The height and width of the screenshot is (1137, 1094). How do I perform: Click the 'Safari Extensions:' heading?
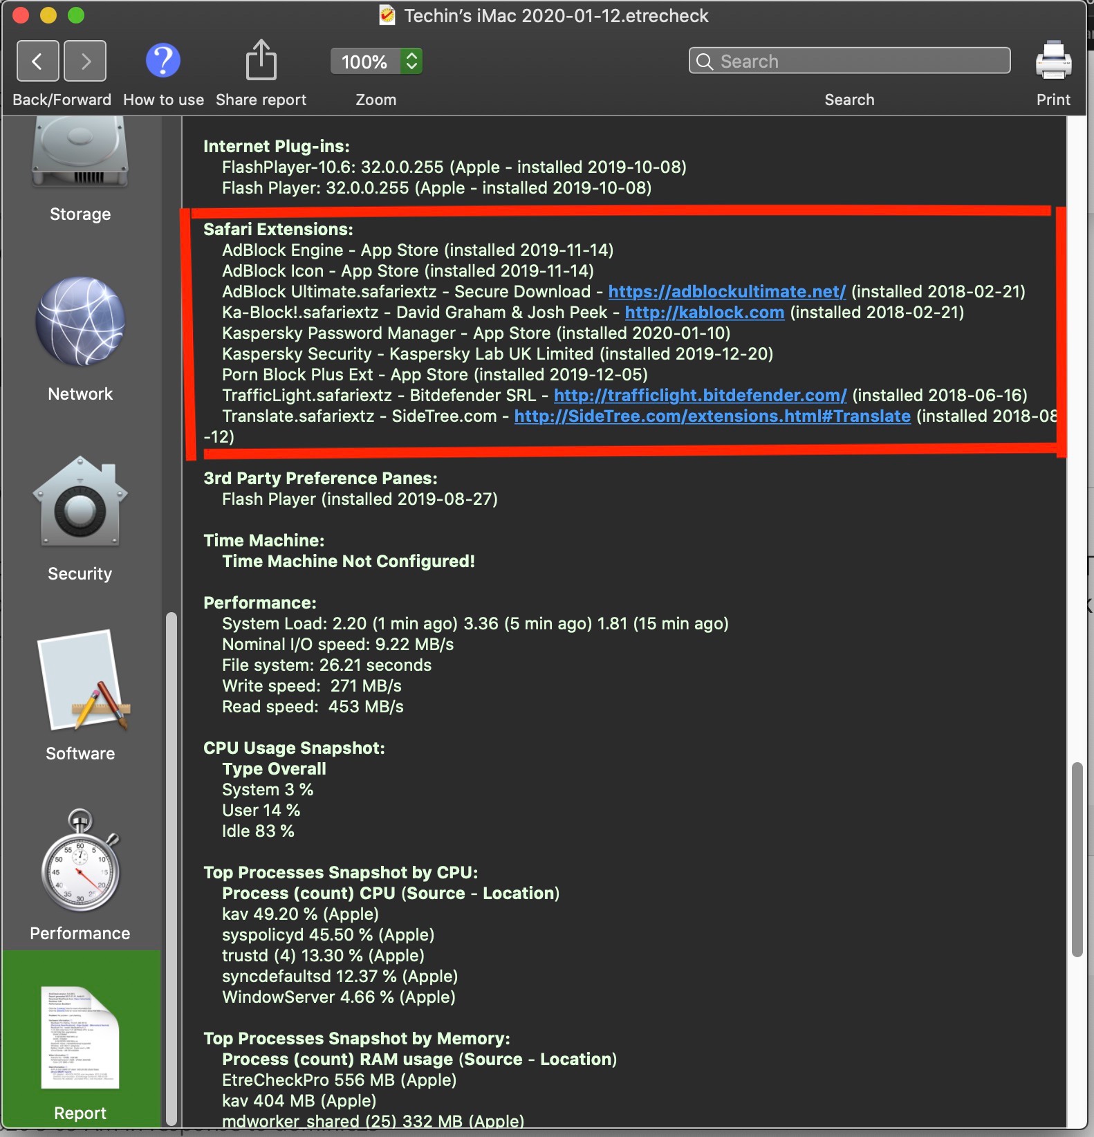point(278,230)
